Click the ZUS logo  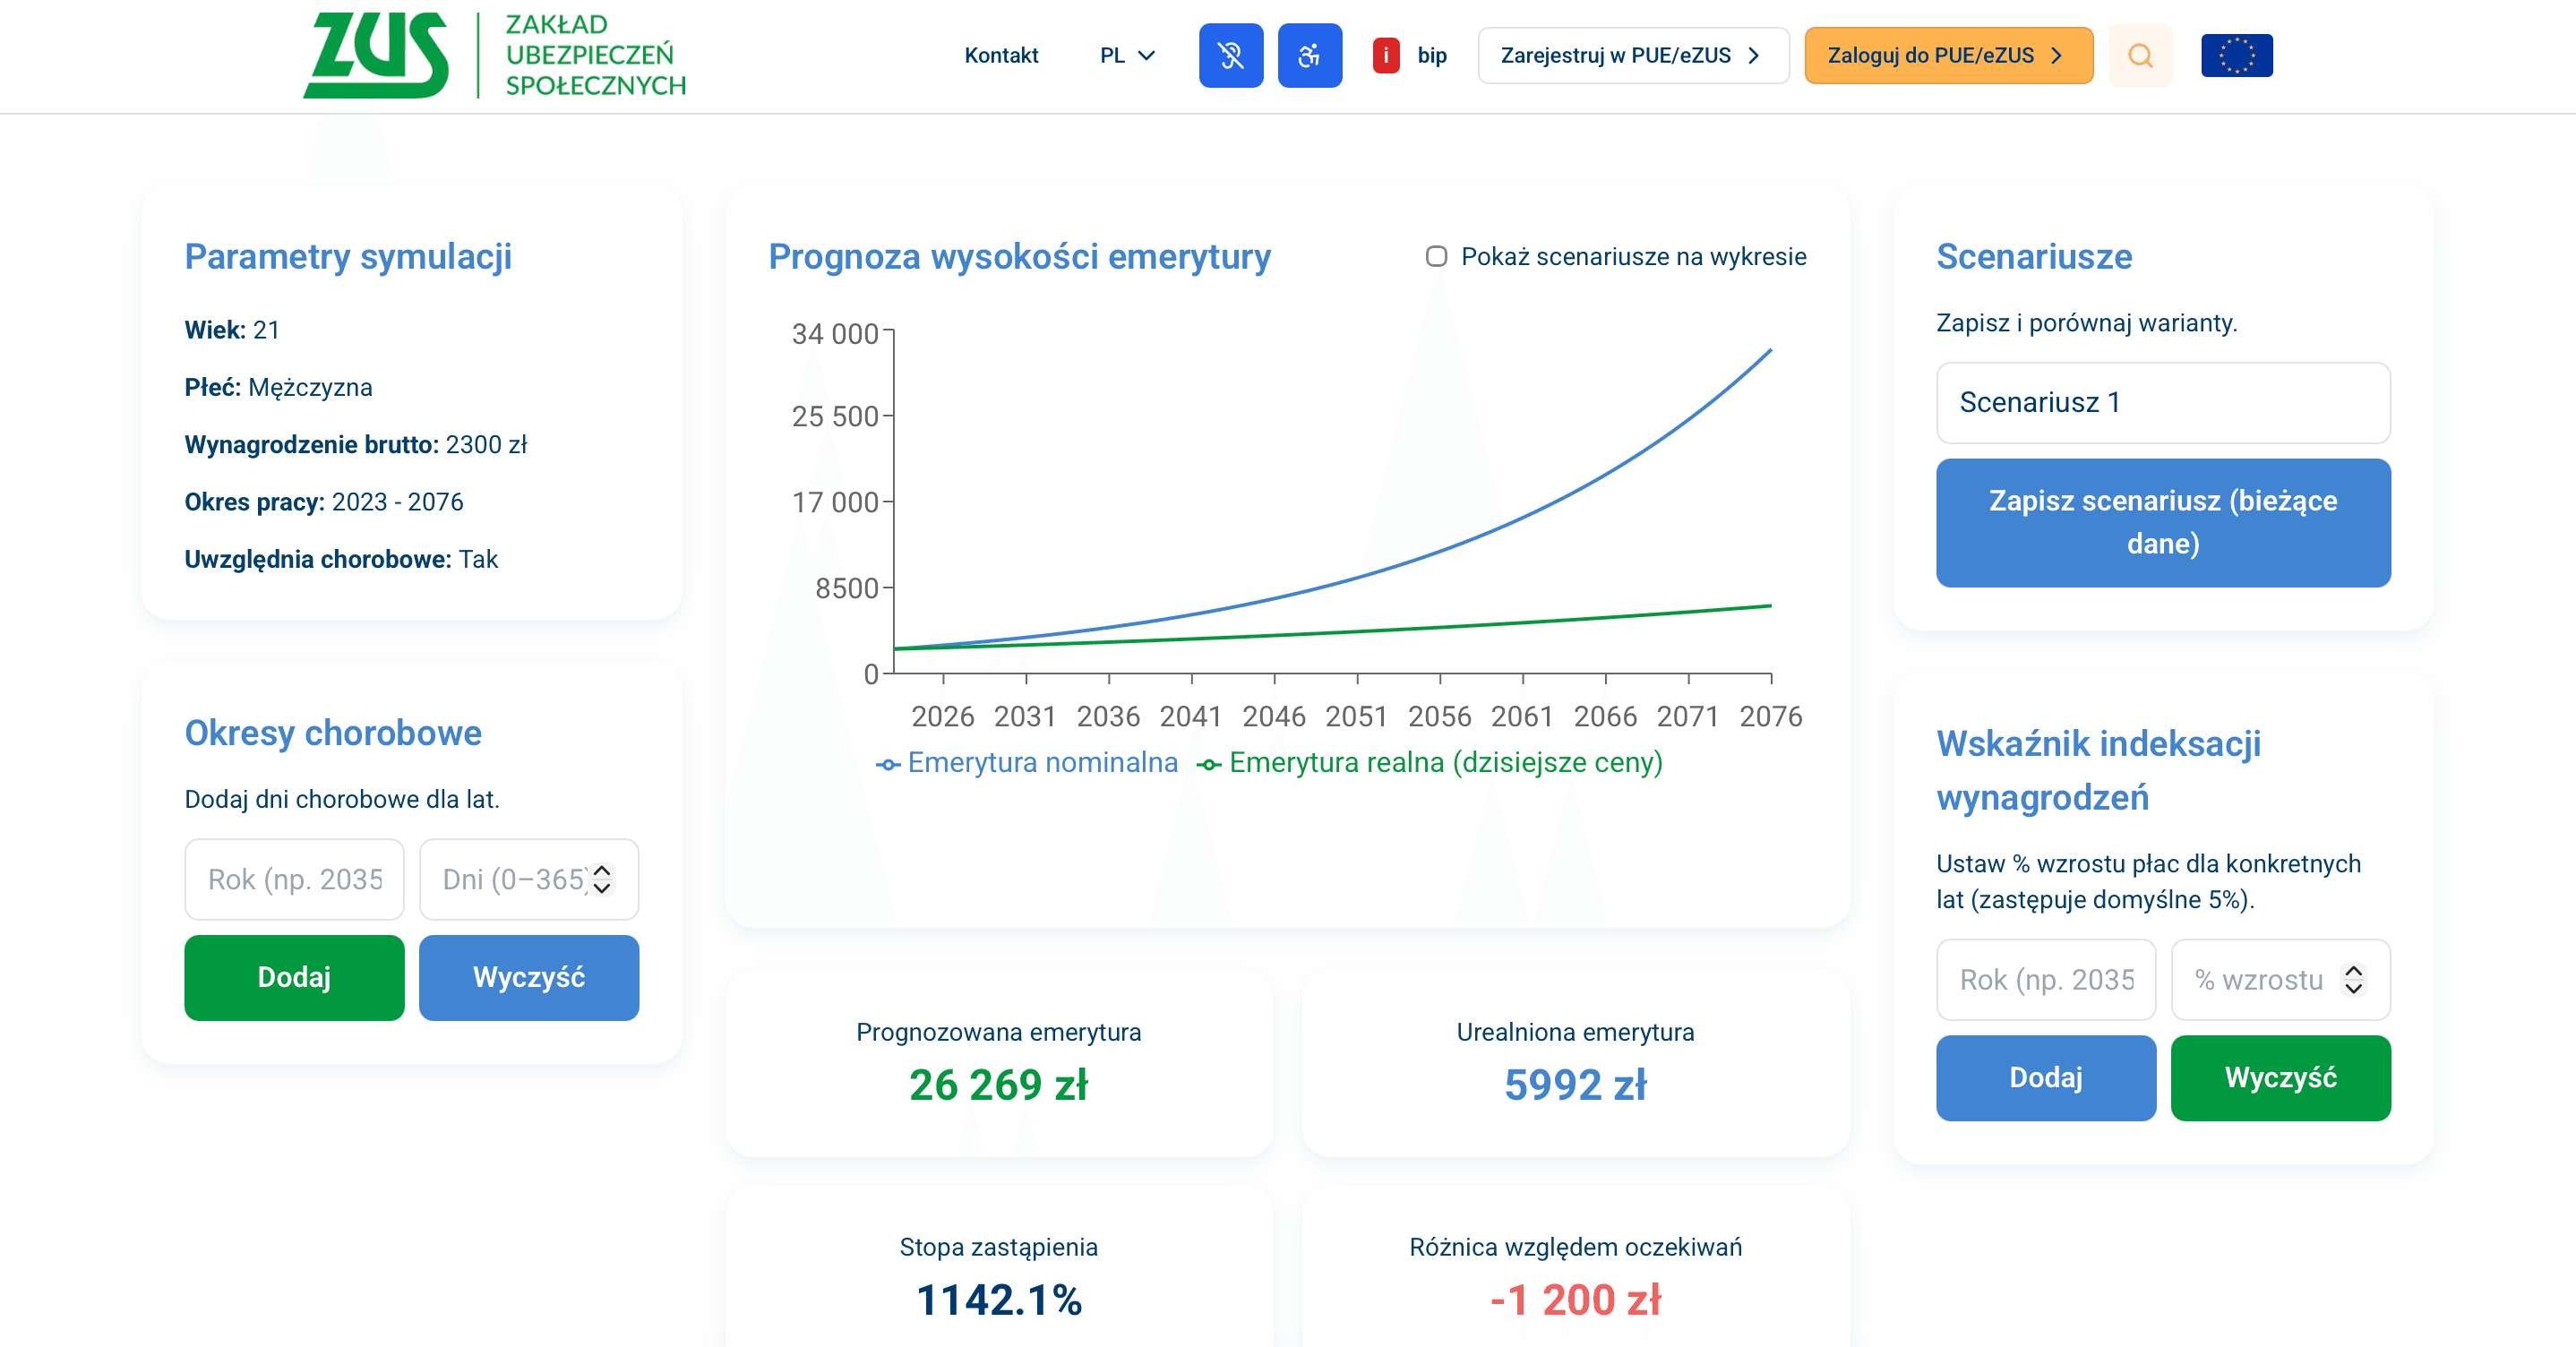coord(380,55)
